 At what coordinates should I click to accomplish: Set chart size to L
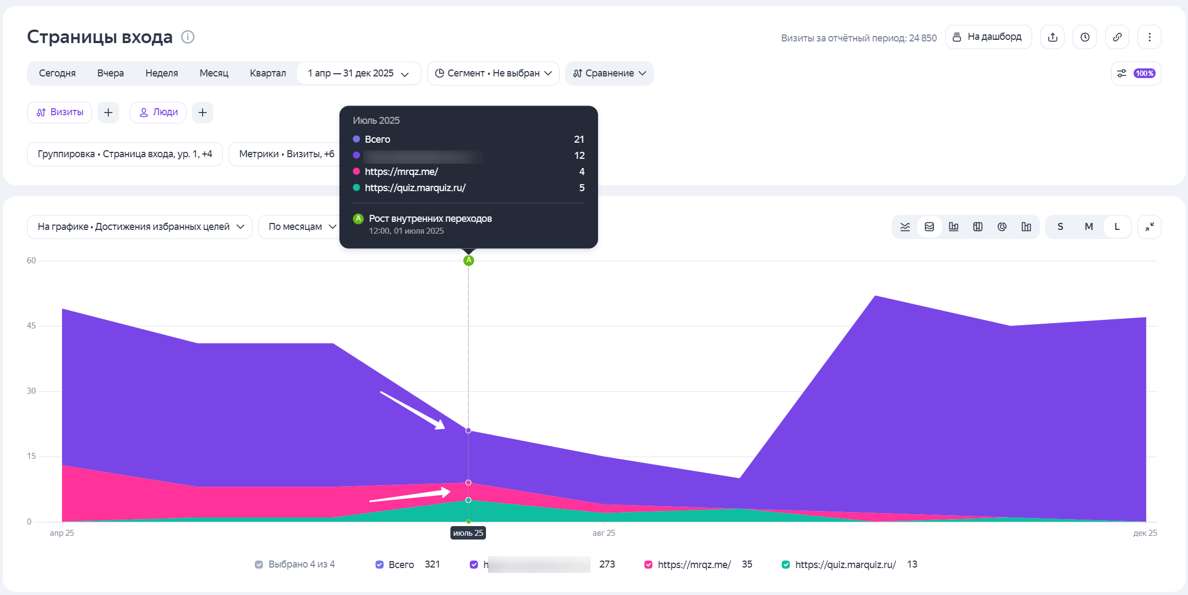click(1117, 227)
